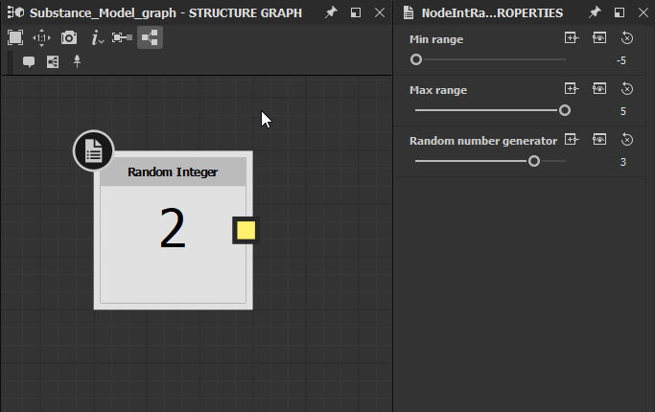Reset zoom to 1:1 icon
This screenshot has width=655, height=412.
pos(42,38)
